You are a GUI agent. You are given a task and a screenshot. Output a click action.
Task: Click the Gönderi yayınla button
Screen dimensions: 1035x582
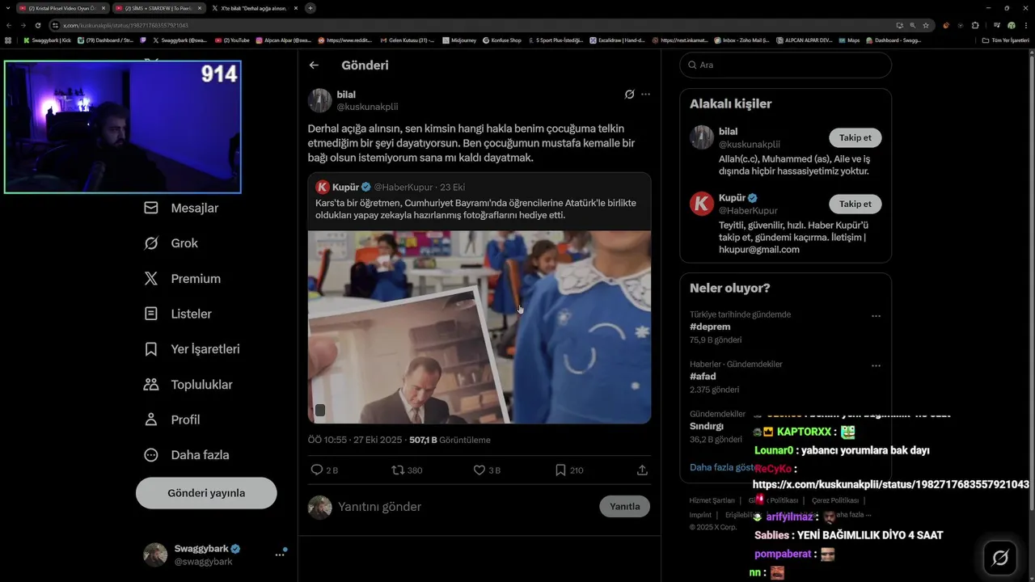point(206,493)
